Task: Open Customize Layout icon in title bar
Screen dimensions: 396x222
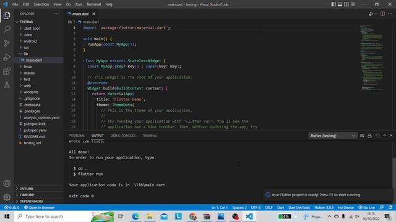Action: tap(353, 4)
